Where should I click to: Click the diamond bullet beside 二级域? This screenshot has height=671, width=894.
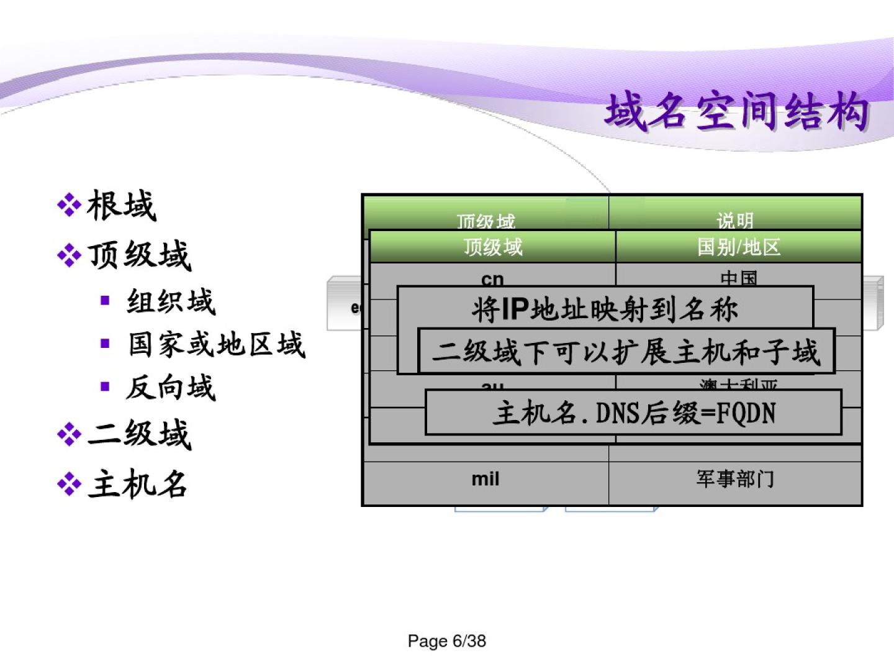click(x=69, y=434)
